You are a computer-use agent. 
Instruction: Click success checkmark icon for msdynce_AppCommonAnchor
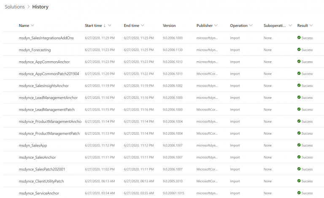tap(299, 61)
